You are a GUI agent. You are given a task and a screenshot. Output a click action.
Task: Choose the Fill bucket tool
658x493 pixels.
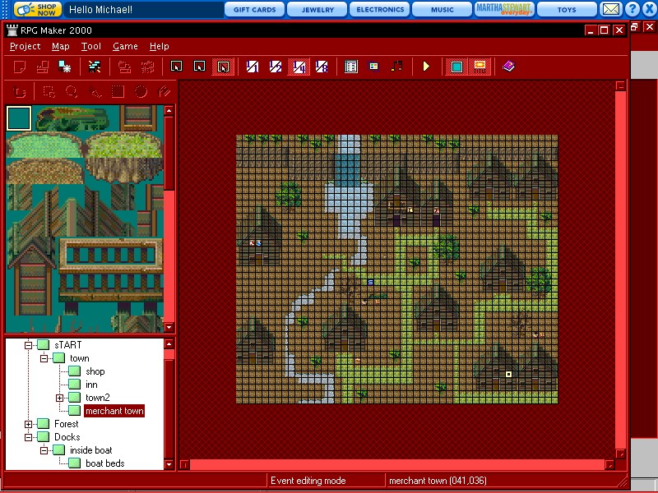click(x=164, y=91)
